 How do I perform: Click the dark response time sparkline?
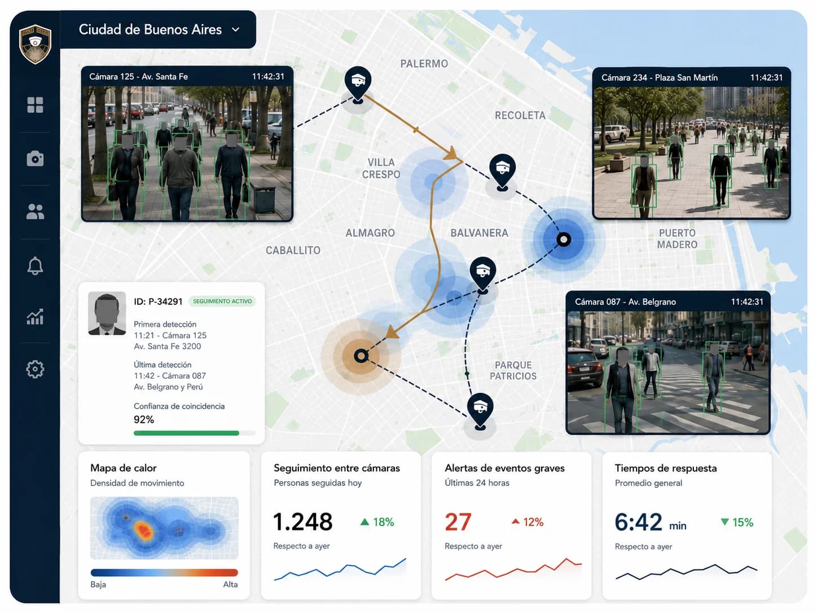687,572
